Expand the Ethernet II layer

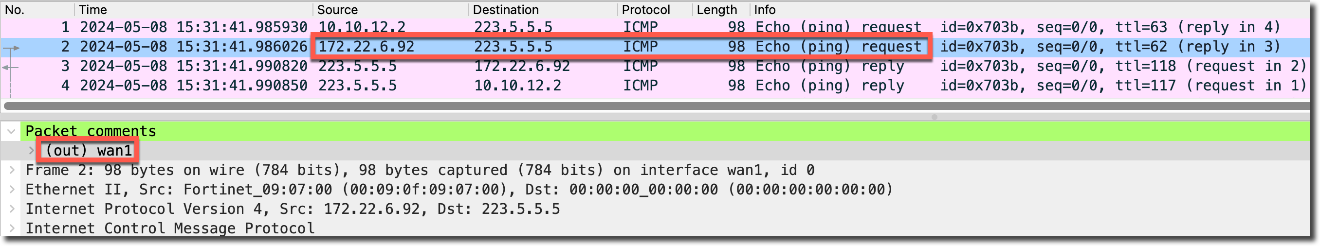coord(12,189)
